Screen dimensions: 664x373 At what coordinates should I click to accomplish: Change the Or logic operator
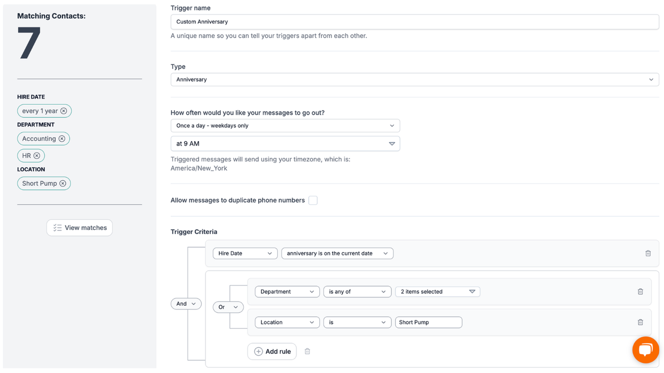(228, 307)
